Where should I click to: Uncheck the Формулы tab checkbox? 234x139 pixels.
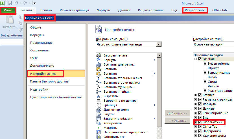(x=200, y=104)
